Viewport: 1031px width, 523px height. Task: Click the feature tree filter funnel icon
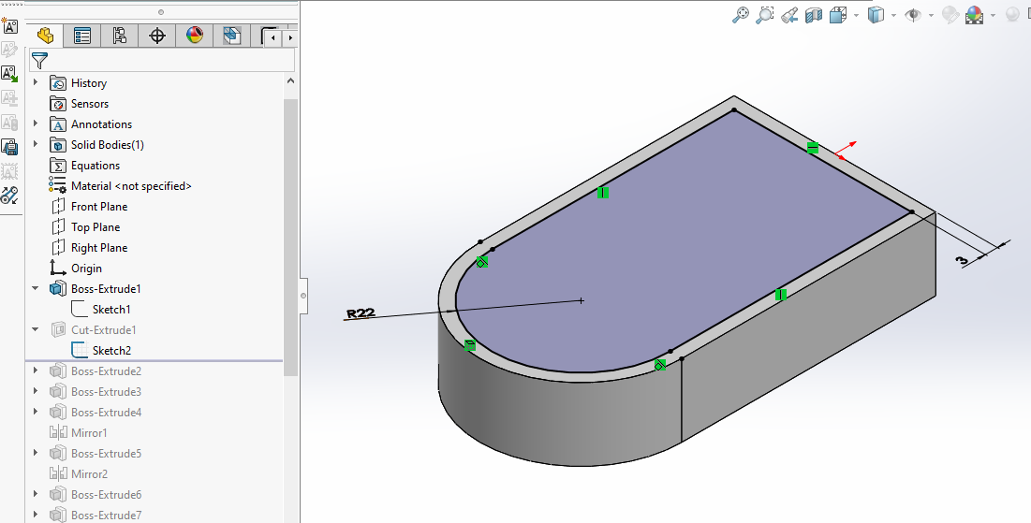(39, 61)
